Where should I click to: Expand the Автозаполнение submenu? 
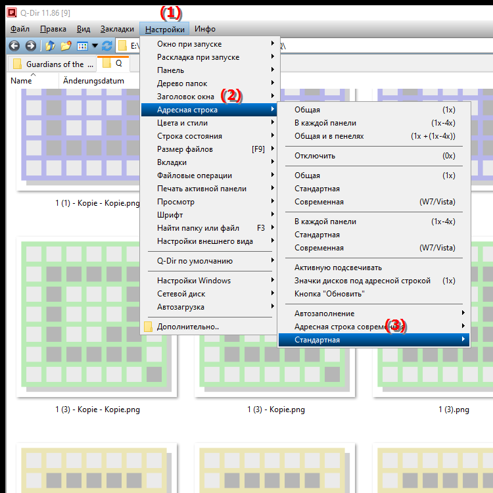374,314
